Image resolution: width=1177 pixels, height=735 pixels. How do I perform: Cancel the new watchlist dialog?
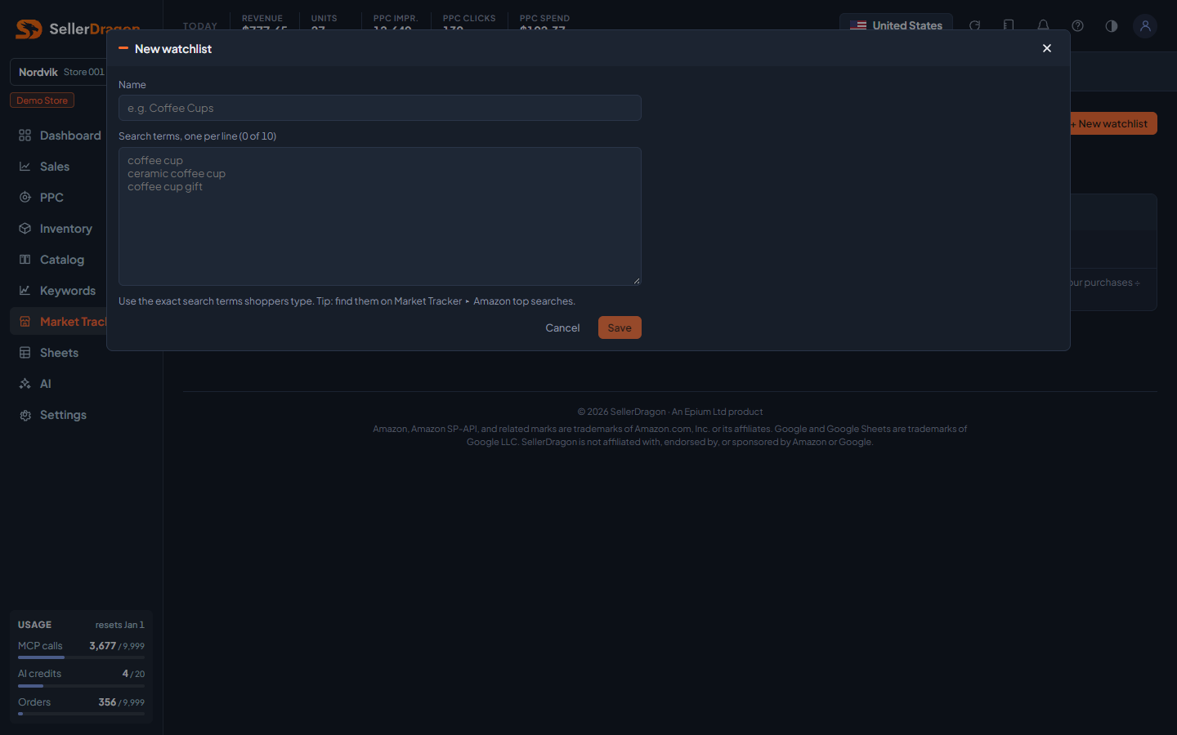tap(562, 327)
